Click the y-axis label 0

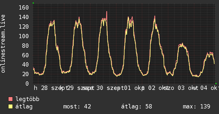click(27, 84)
